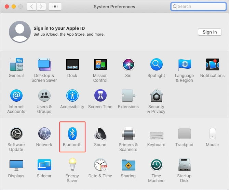Minimize the window with yellow button
This screenshot has width=229, height=190.
point(14,7)
